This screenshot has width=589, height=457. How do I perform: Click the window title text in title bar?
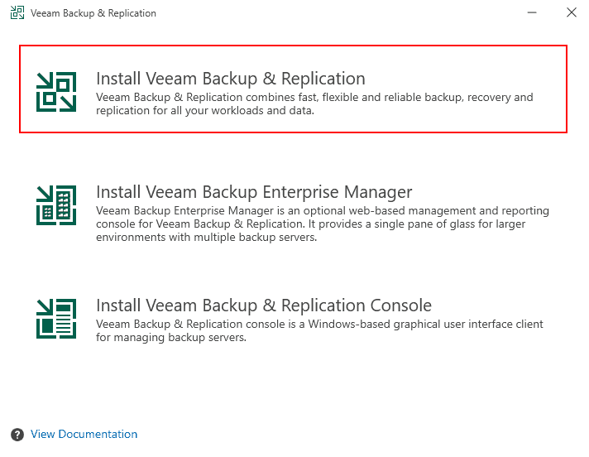click(x=94, y=13)
